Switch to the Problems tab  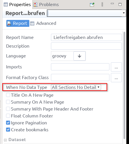(x=46, y=5)
